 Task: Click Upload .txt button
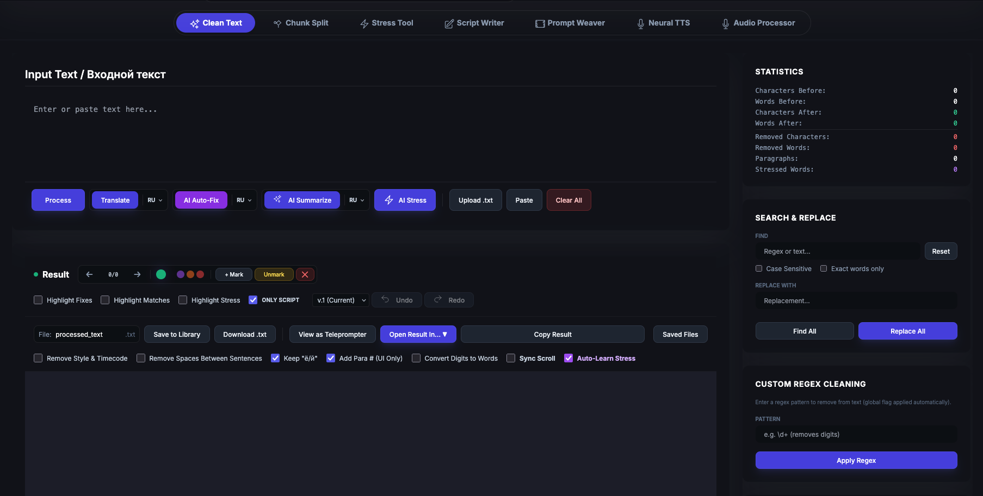[x=475, y=200]
